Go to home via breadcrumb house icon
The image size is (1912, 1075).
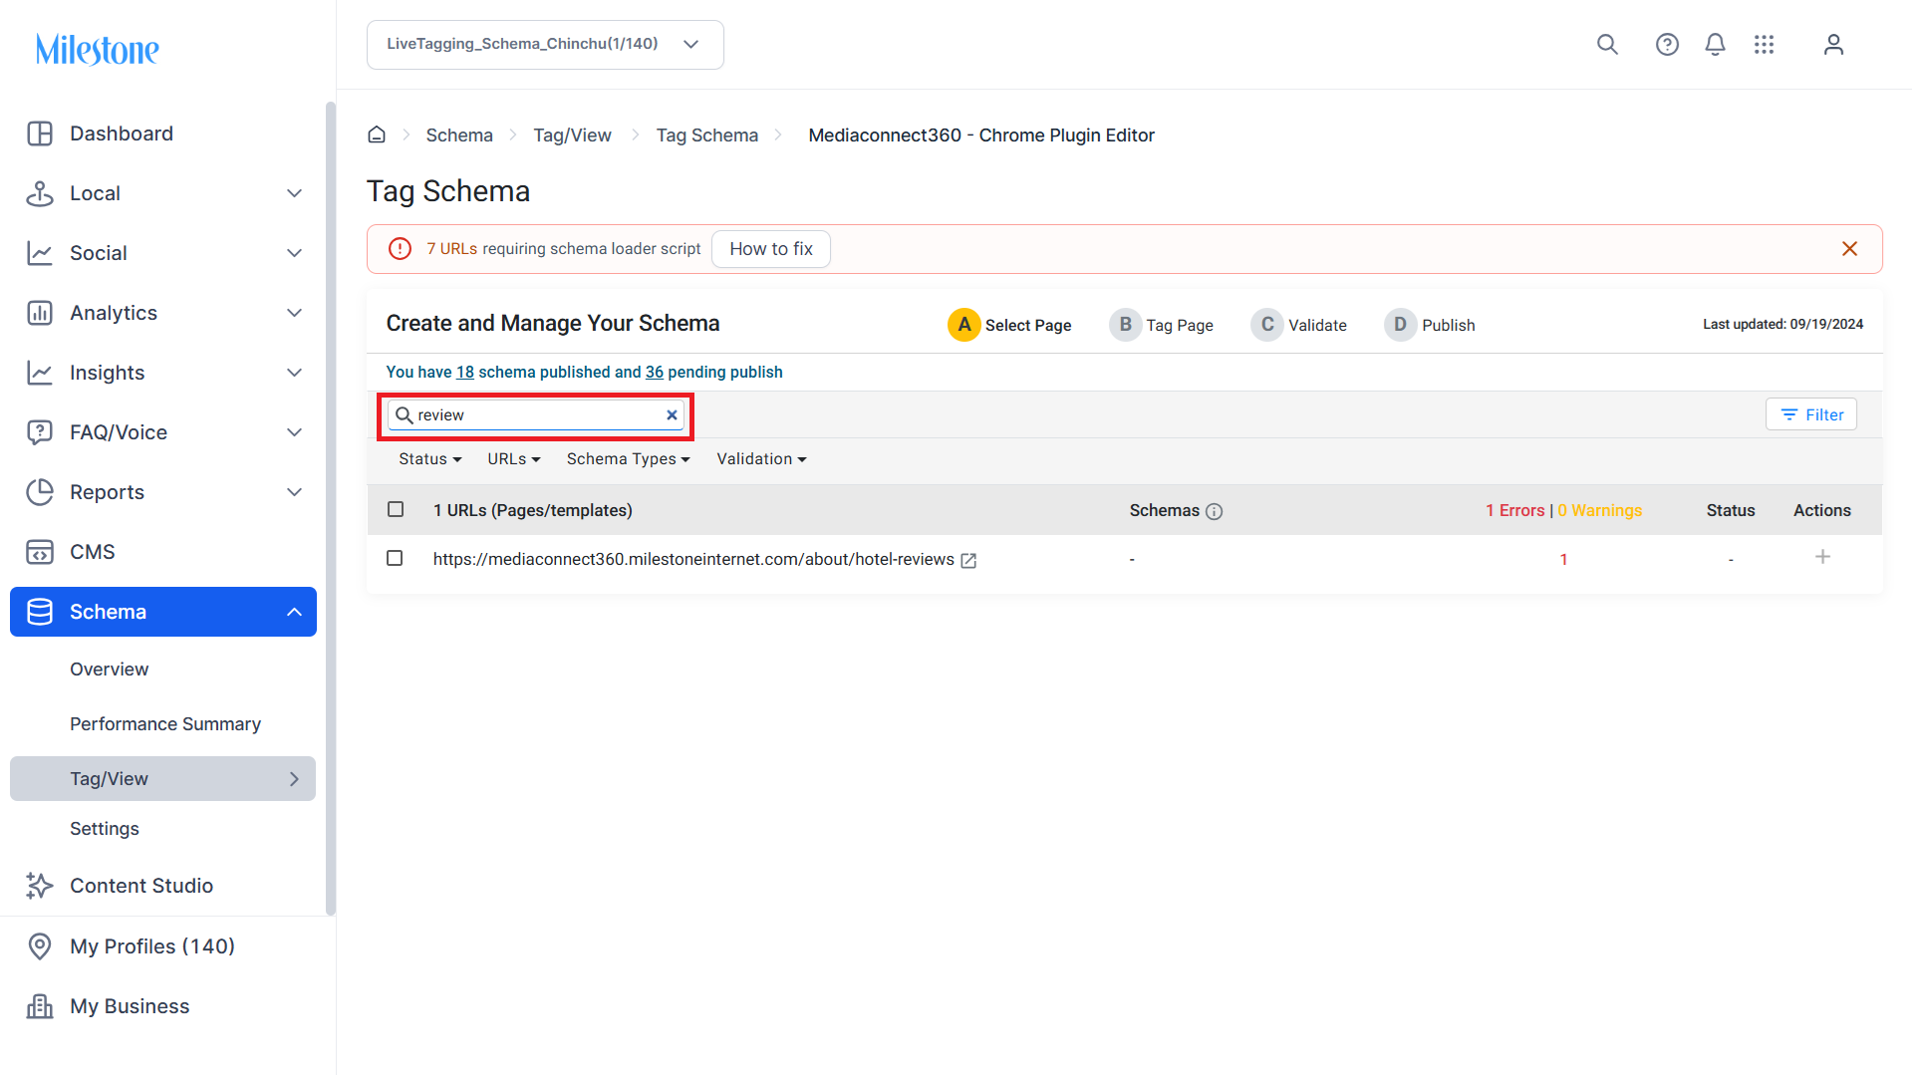tap(377, 134)
